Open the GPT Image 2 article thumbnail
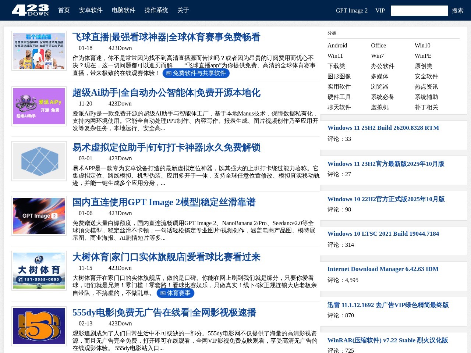The image size is (471, 353). (39, 216)
